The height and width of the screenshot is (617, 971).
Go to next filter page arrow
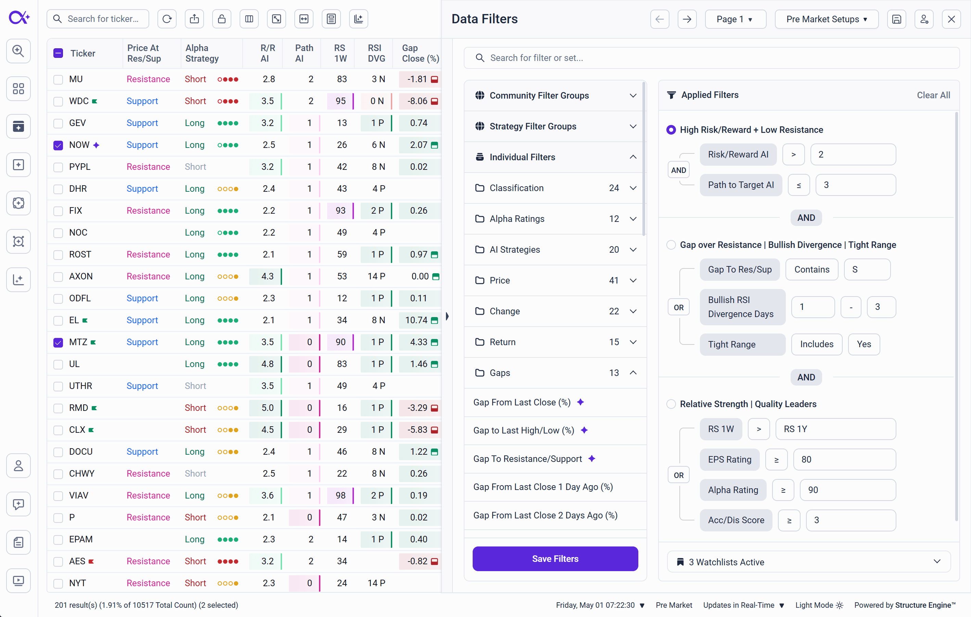click(x=687, y=19)
